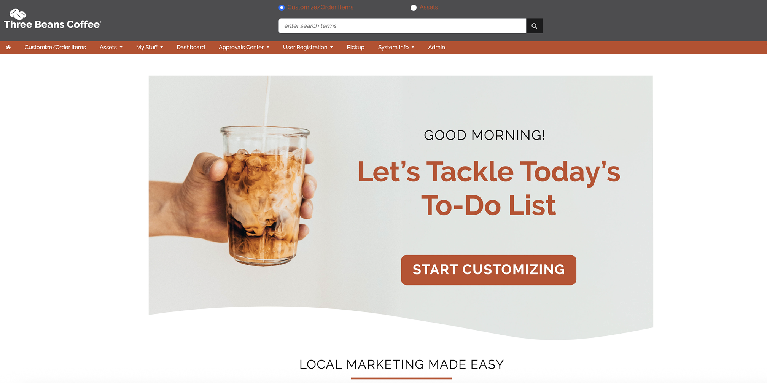The image size is (767, 383).
Task: Open the My Stuff dropdown
Action: click(150, 47)
